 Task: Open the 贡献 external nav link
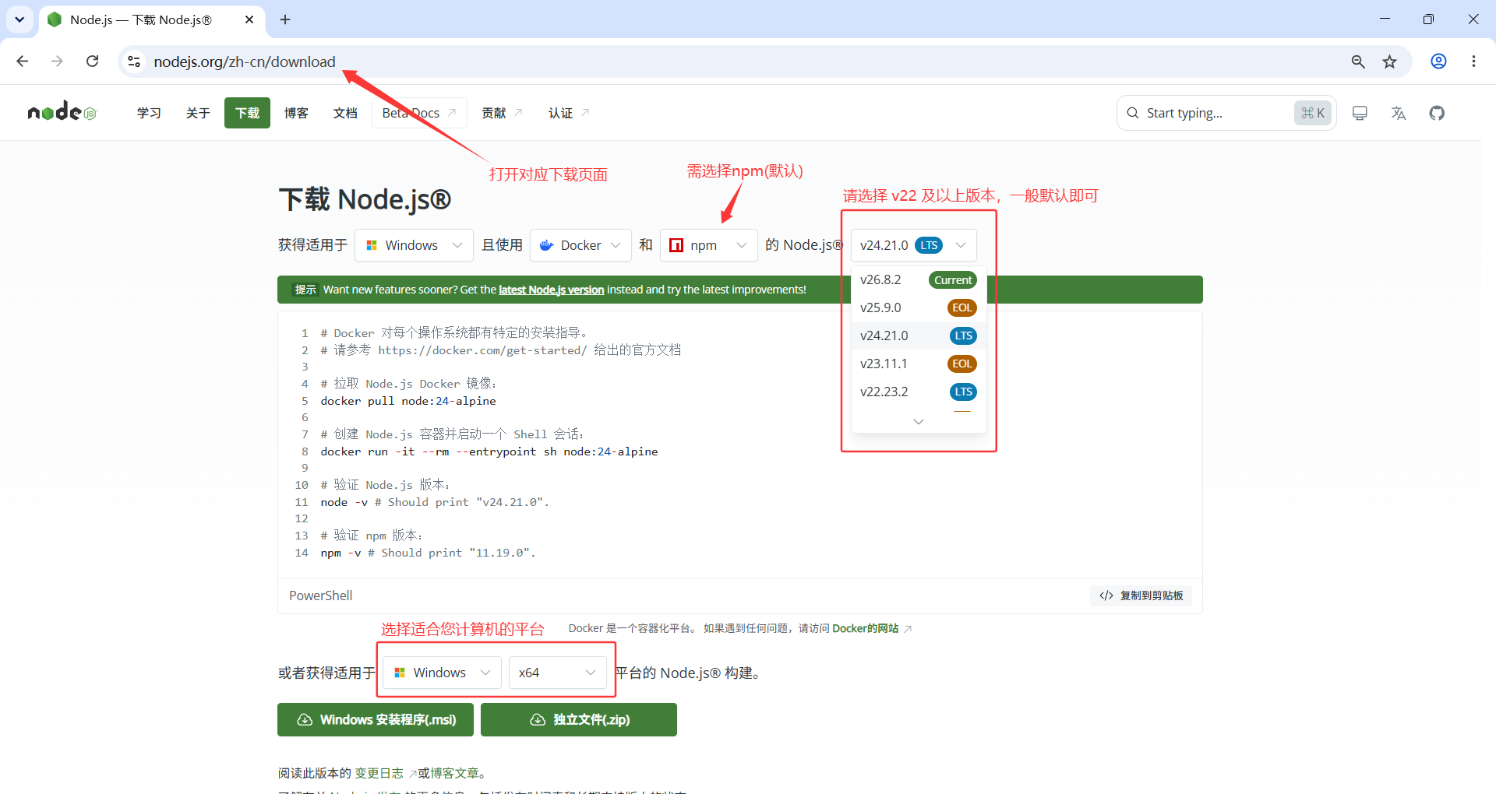tap(502, 113)
